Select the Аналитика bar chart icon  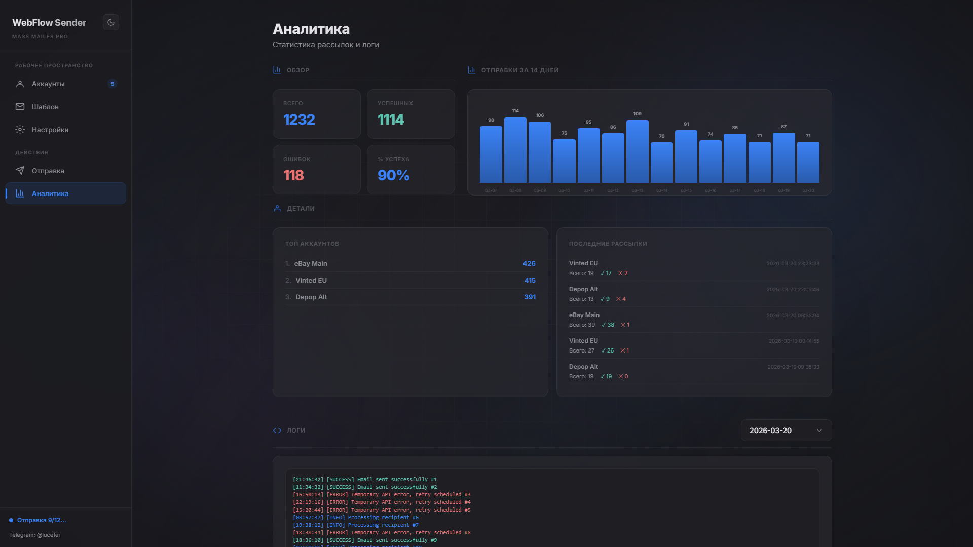point(20,193)
